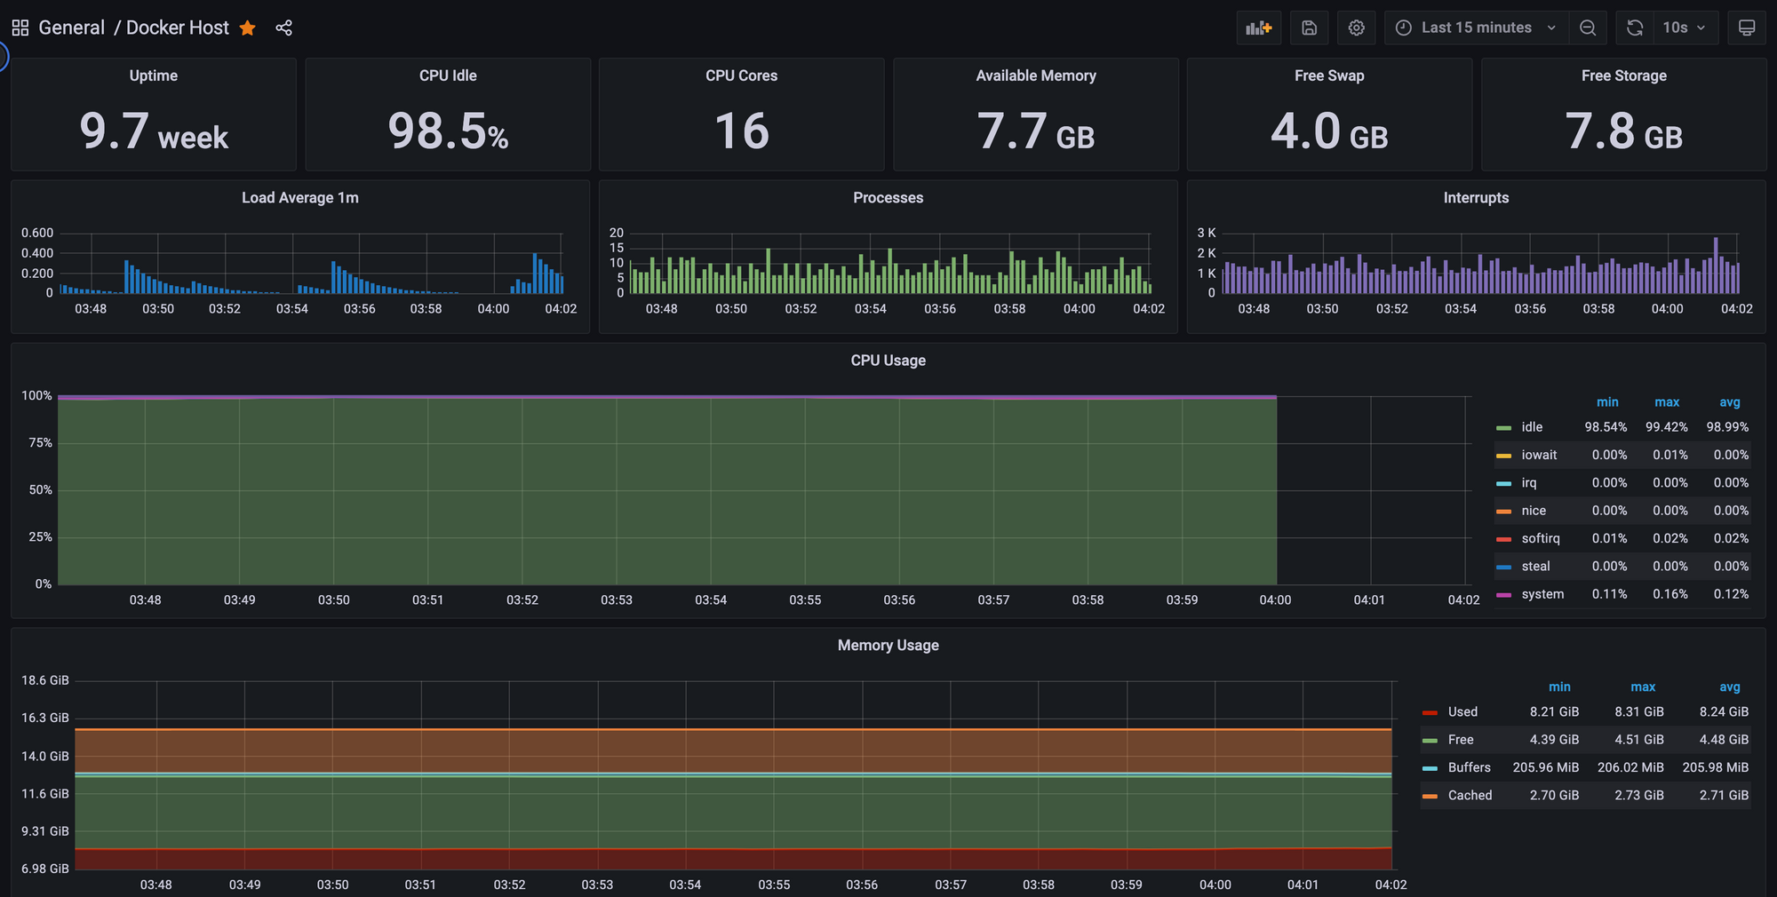
Task: Toggle the idle series in CPU legend
Action: [1532, 427]
